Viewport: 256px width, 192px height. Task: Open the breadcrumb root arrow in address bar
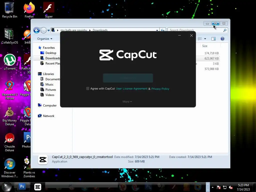point(57,30)
